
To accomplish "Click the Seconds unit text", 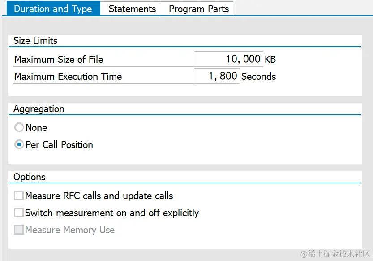I will click(258, 77).
